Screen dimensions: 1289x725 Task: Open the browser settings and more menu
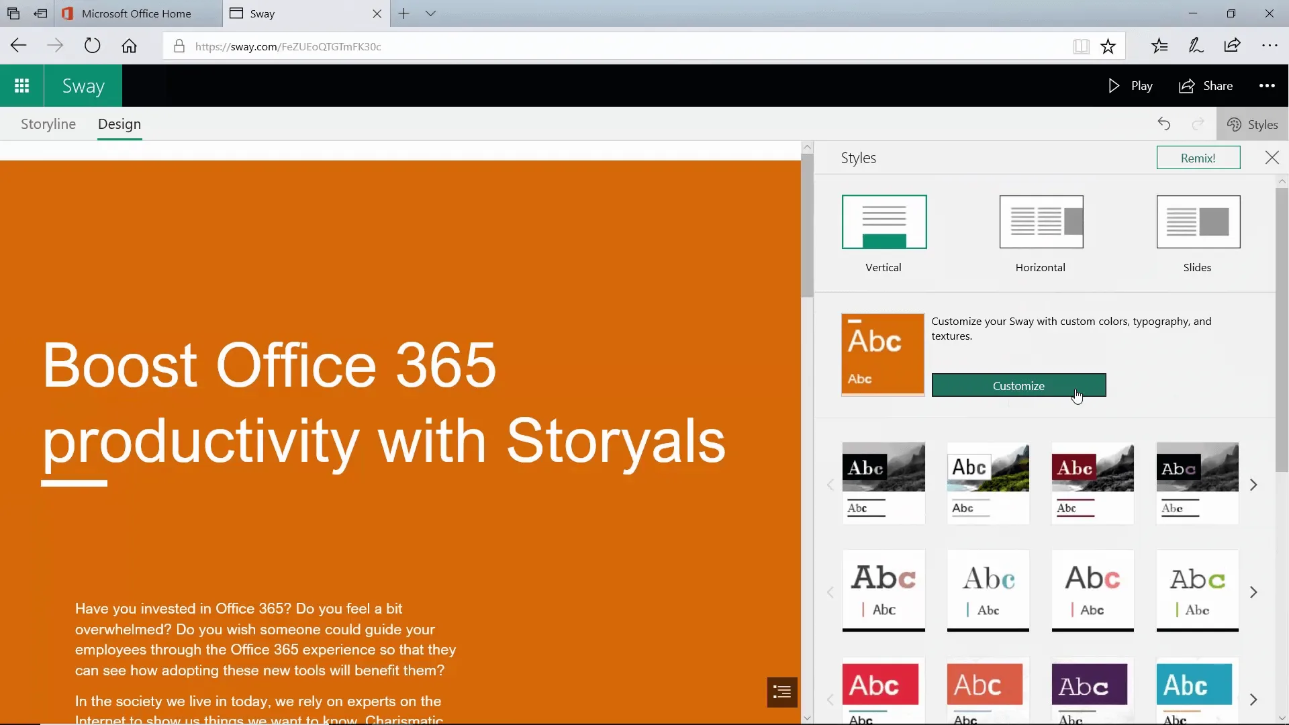[1270, 46]
